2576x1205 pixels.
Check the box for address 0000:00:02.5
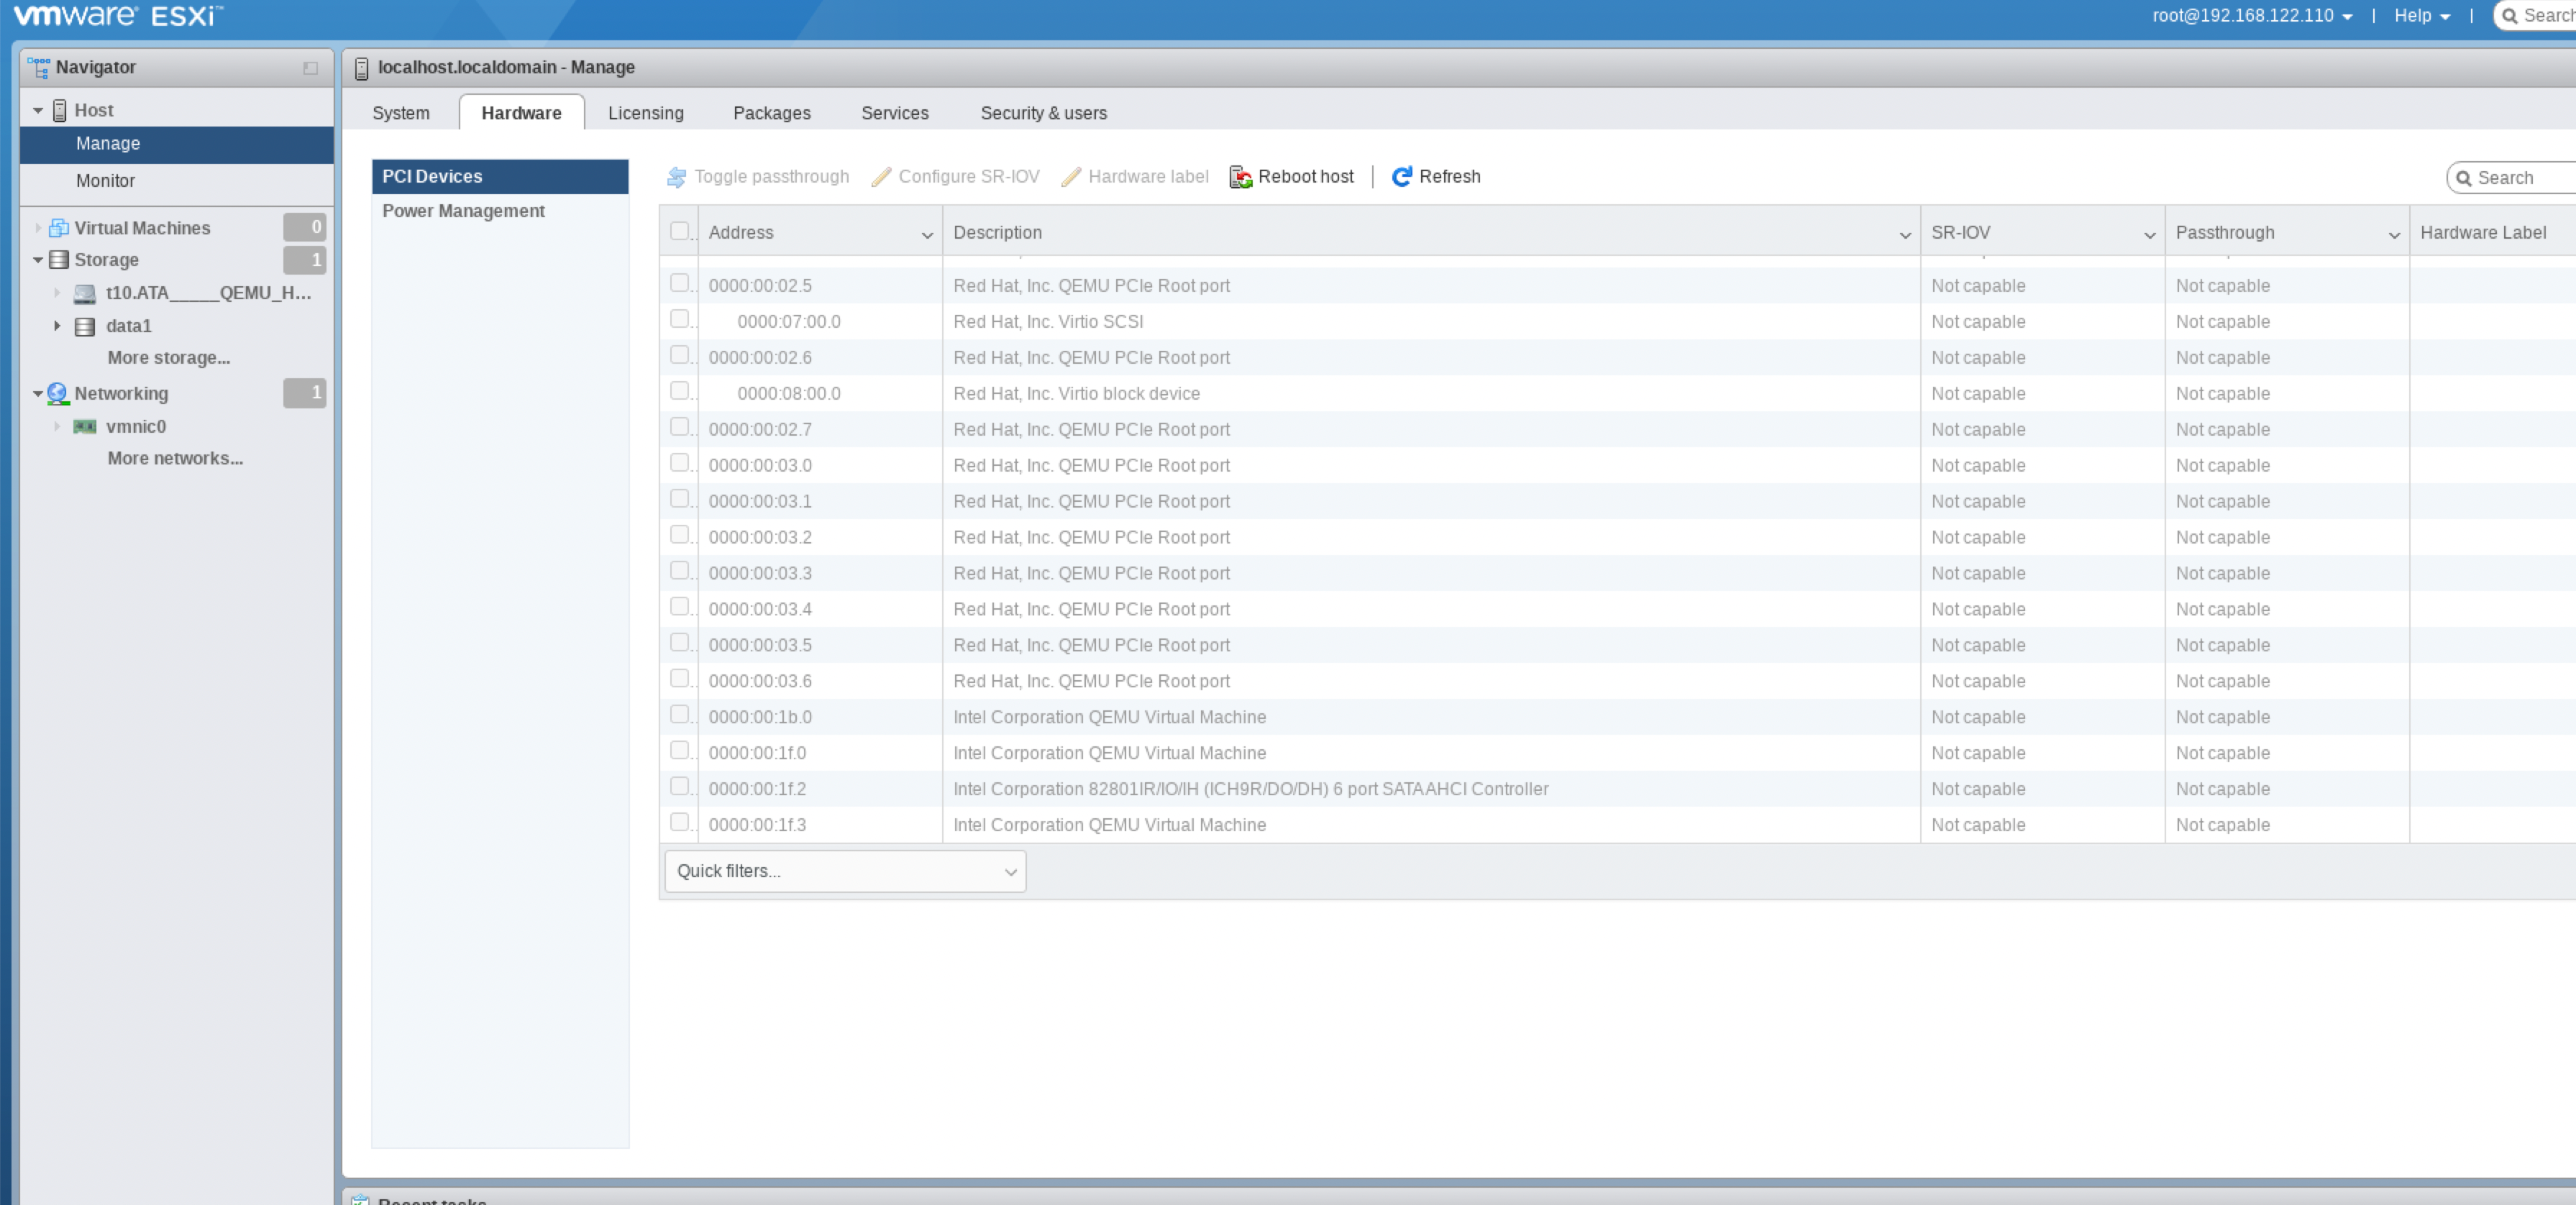[x=680, y=283]
